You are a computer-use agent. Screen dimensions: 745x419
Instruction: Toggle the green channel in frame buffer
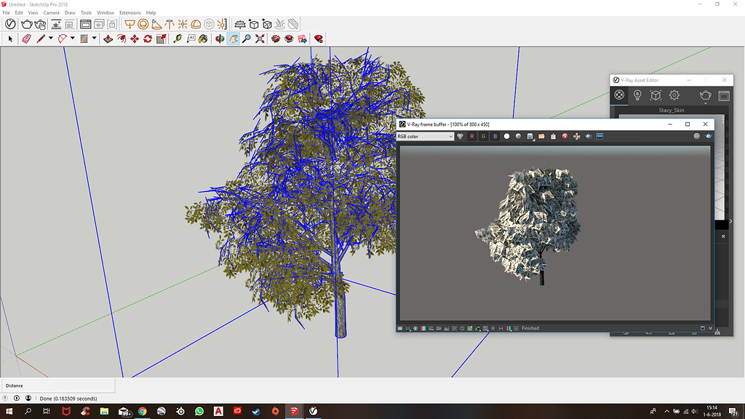point(483,137)
